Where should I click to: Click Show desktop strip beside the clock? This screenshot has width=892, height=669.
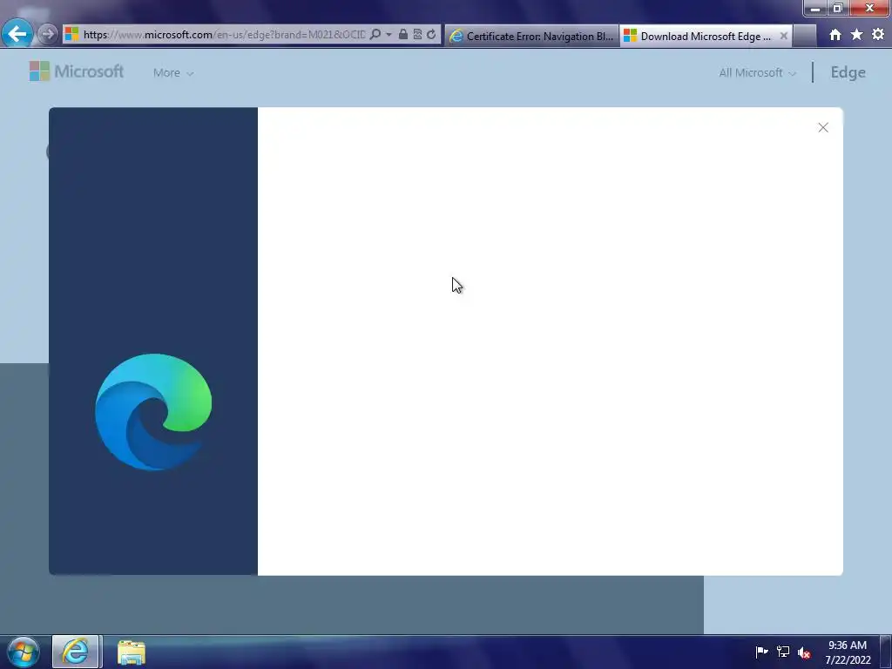[886, 652]
